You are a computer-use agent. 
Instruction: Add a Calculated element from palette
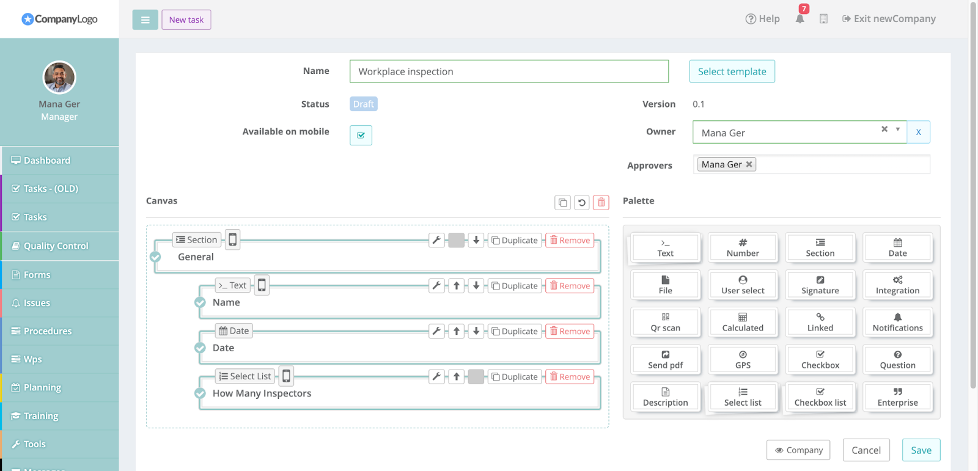click(743, 322)
